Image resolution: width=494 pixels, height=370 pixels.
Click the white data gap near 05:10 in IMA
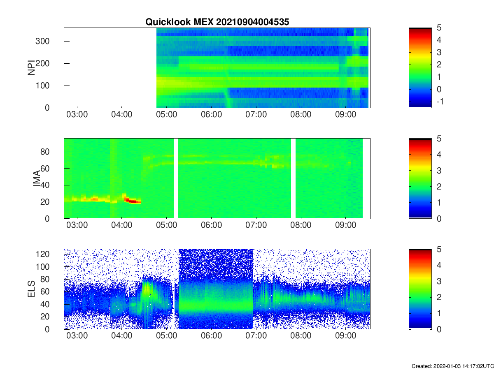(x=176, y=178)
